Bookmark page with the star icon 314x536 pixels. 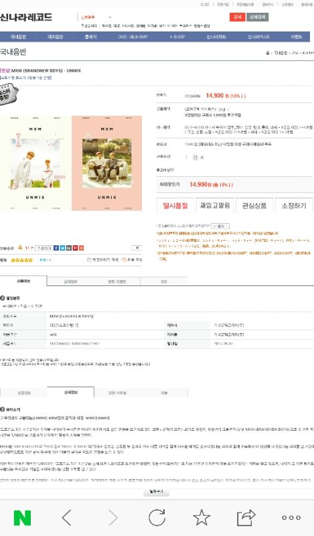pos(202,517)
